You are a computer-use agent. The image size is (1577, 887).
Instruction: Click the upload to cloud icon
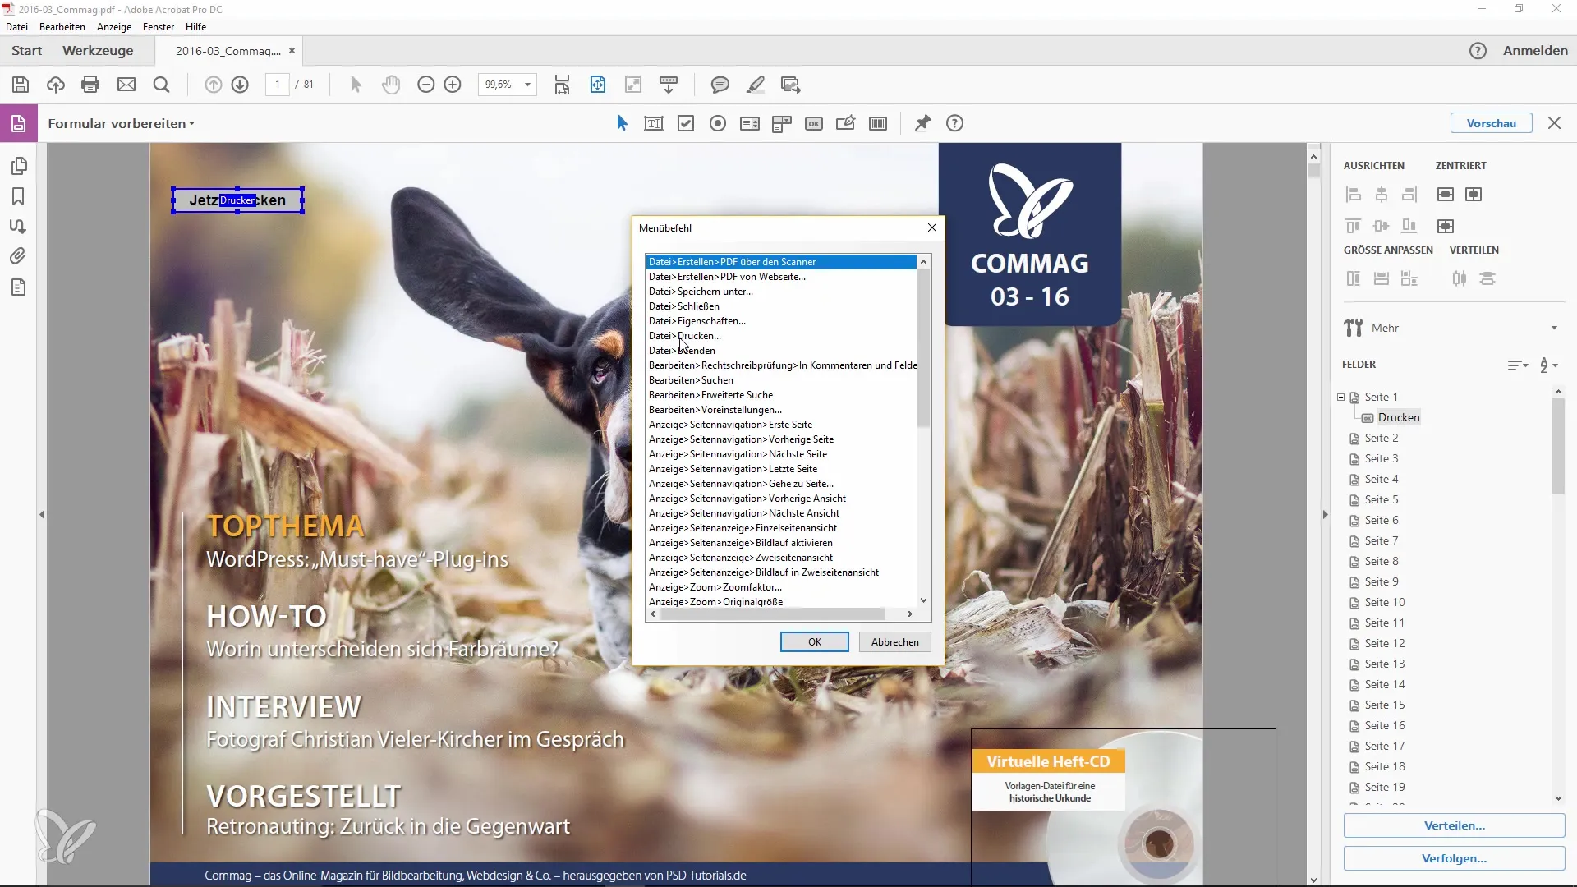pyautogui.click(x=55, y=85)
